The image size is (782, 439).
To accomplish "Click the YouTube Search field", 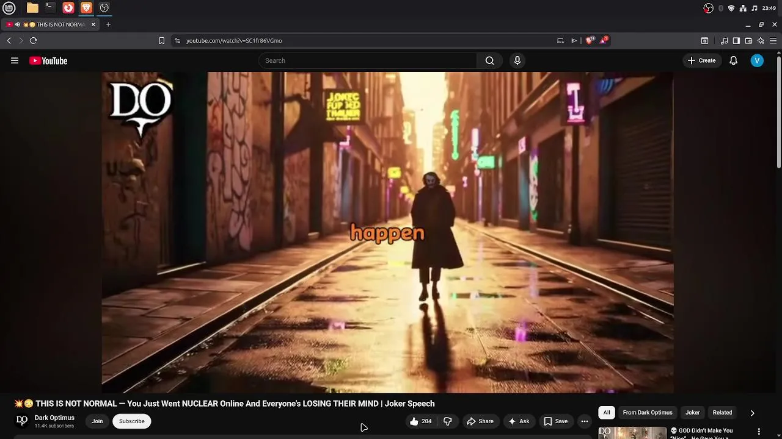I will coord(368,60).
